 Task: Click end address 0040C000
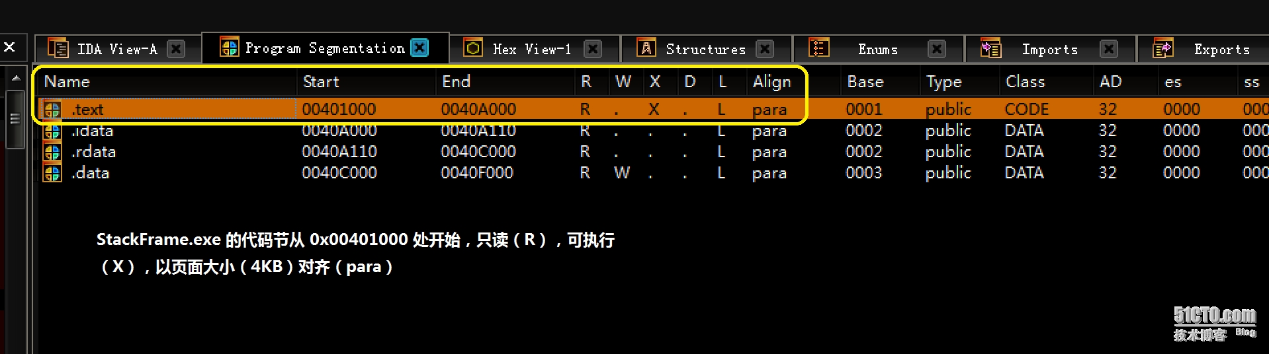point(478,152)
